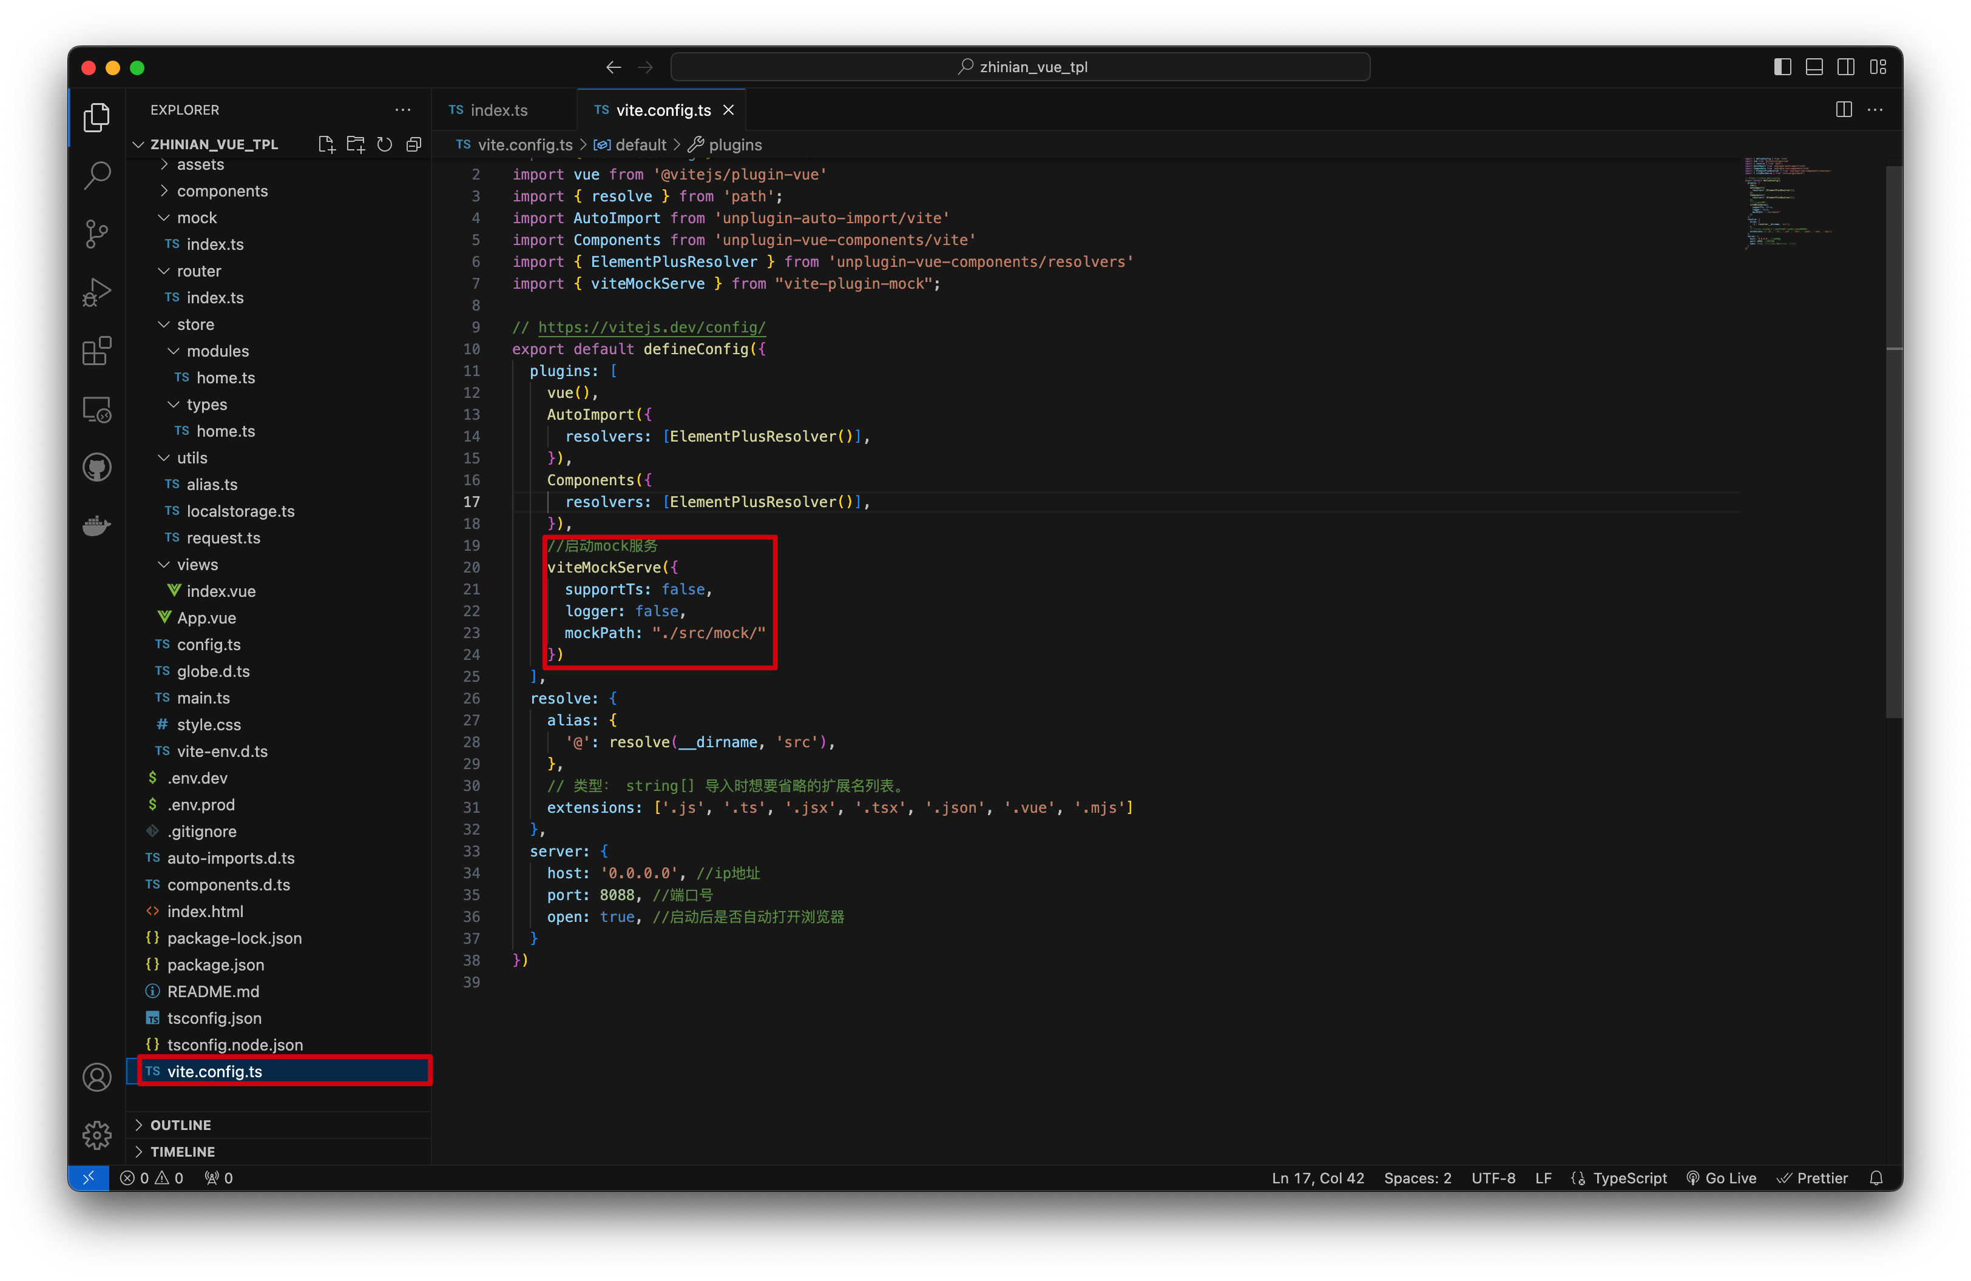Image resolution: width=1971 pixels, height=1281 pixels.
Task: Open the Docker view icon
Action: [x=97, y=525]
